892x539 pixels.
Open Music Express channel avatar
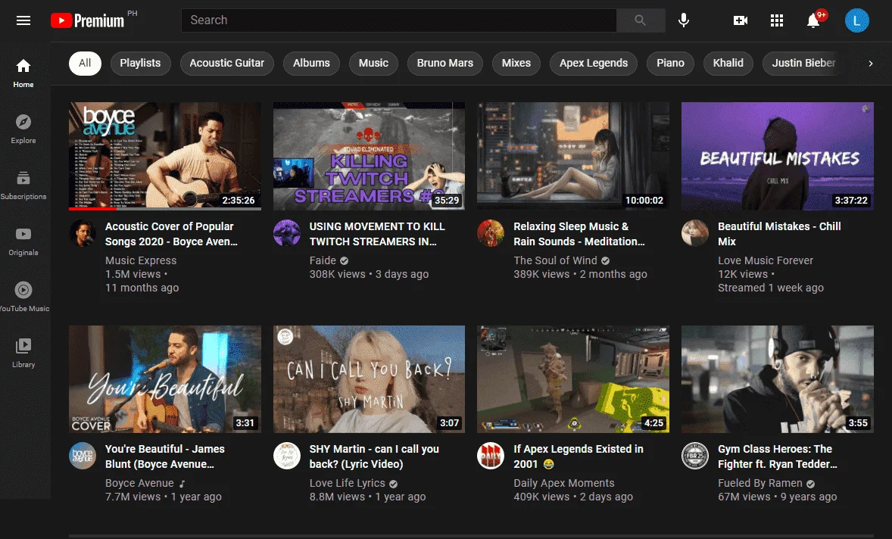coord(83,233)
